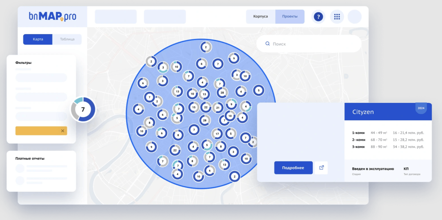This screenshot has width=442, height=220.
Task: Click price "16 - 21,4 млн. руб."
Action: tap(408, 133)
